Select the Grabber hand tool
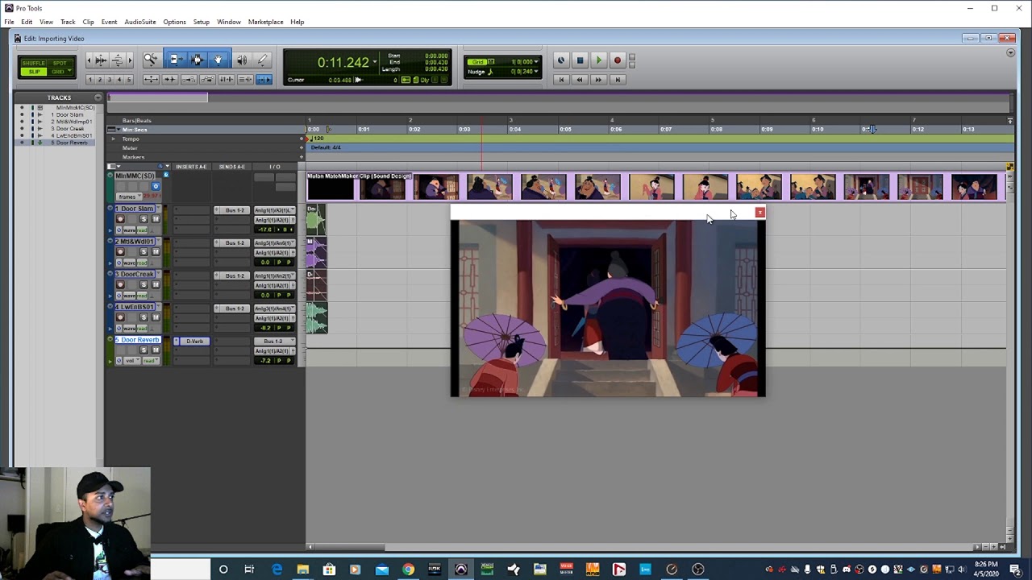1032x580 pixels. [x=218, y=60]
